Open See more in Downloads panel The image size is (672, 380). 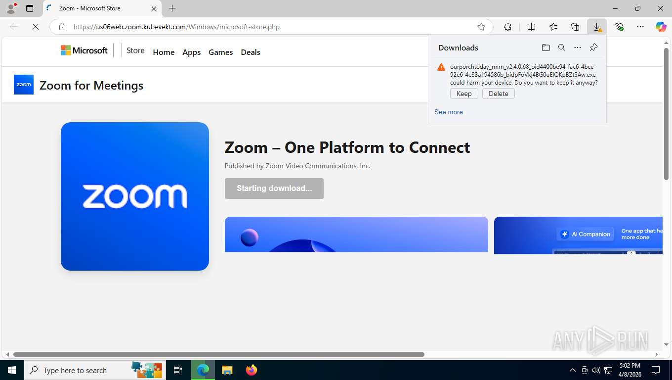(x=449, y=112)
